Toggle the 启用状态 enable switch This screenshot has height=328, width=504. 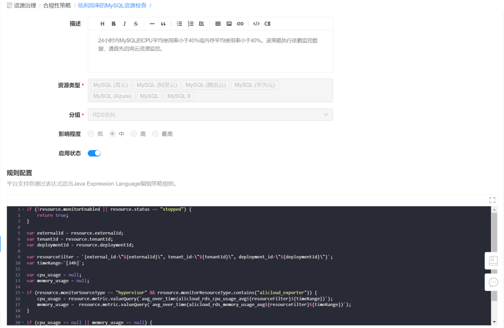(94, 153)
